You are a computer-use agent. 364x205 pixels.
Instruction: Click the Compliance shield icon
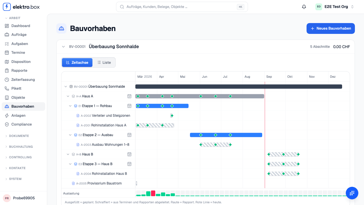7,124
